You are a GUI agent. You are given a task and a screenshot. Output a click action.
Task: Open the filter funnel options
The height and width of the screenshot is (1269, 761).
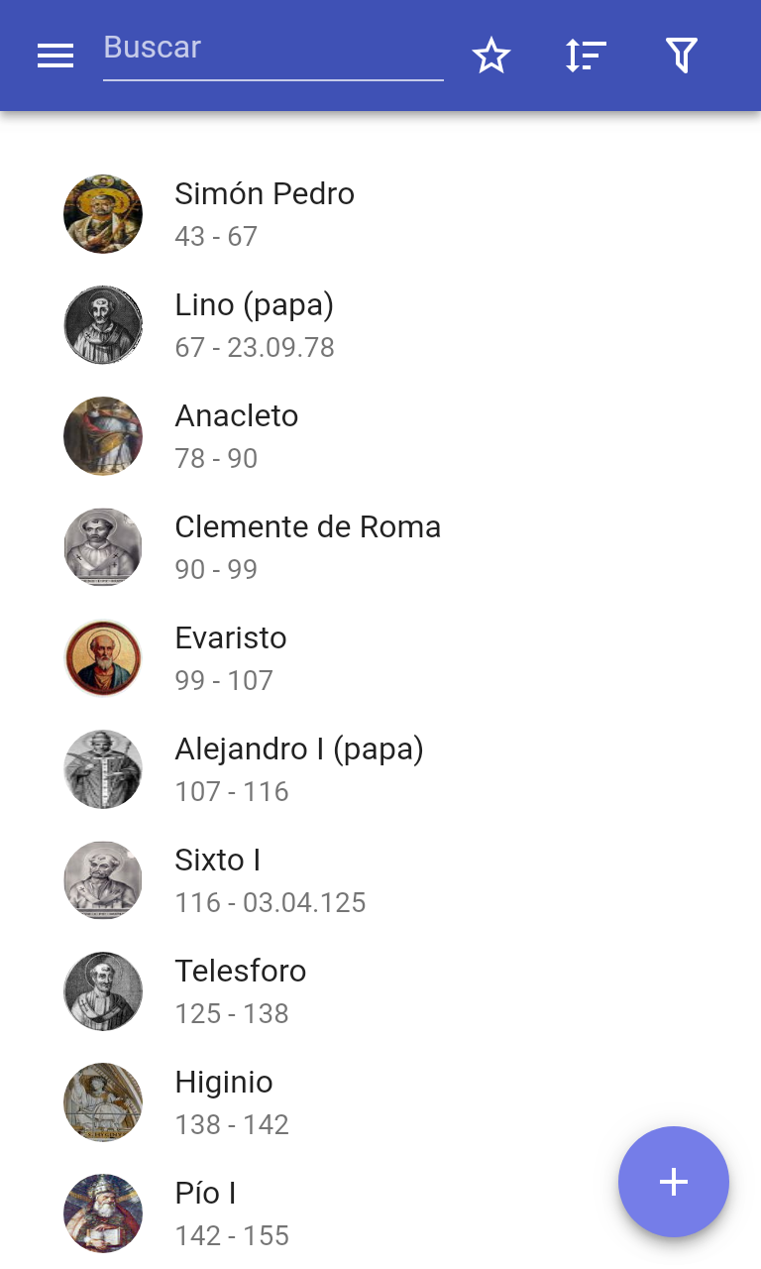[682, 56]
